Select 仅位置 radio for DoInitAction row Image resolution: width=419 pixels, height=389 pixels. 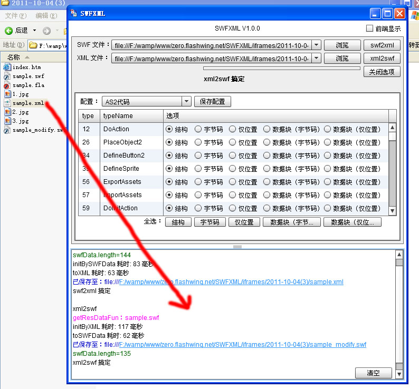[x=233, y=208]
